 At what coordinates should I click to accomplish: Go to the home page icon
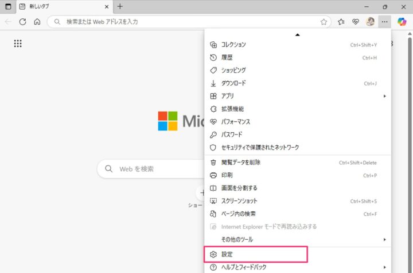pos(37,22)
